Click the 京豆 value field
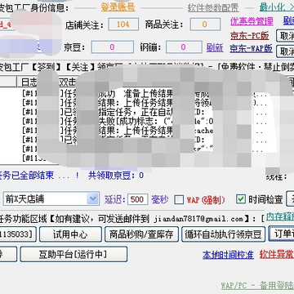The width and height of the screenshot is (294, 294). [113, 47]
